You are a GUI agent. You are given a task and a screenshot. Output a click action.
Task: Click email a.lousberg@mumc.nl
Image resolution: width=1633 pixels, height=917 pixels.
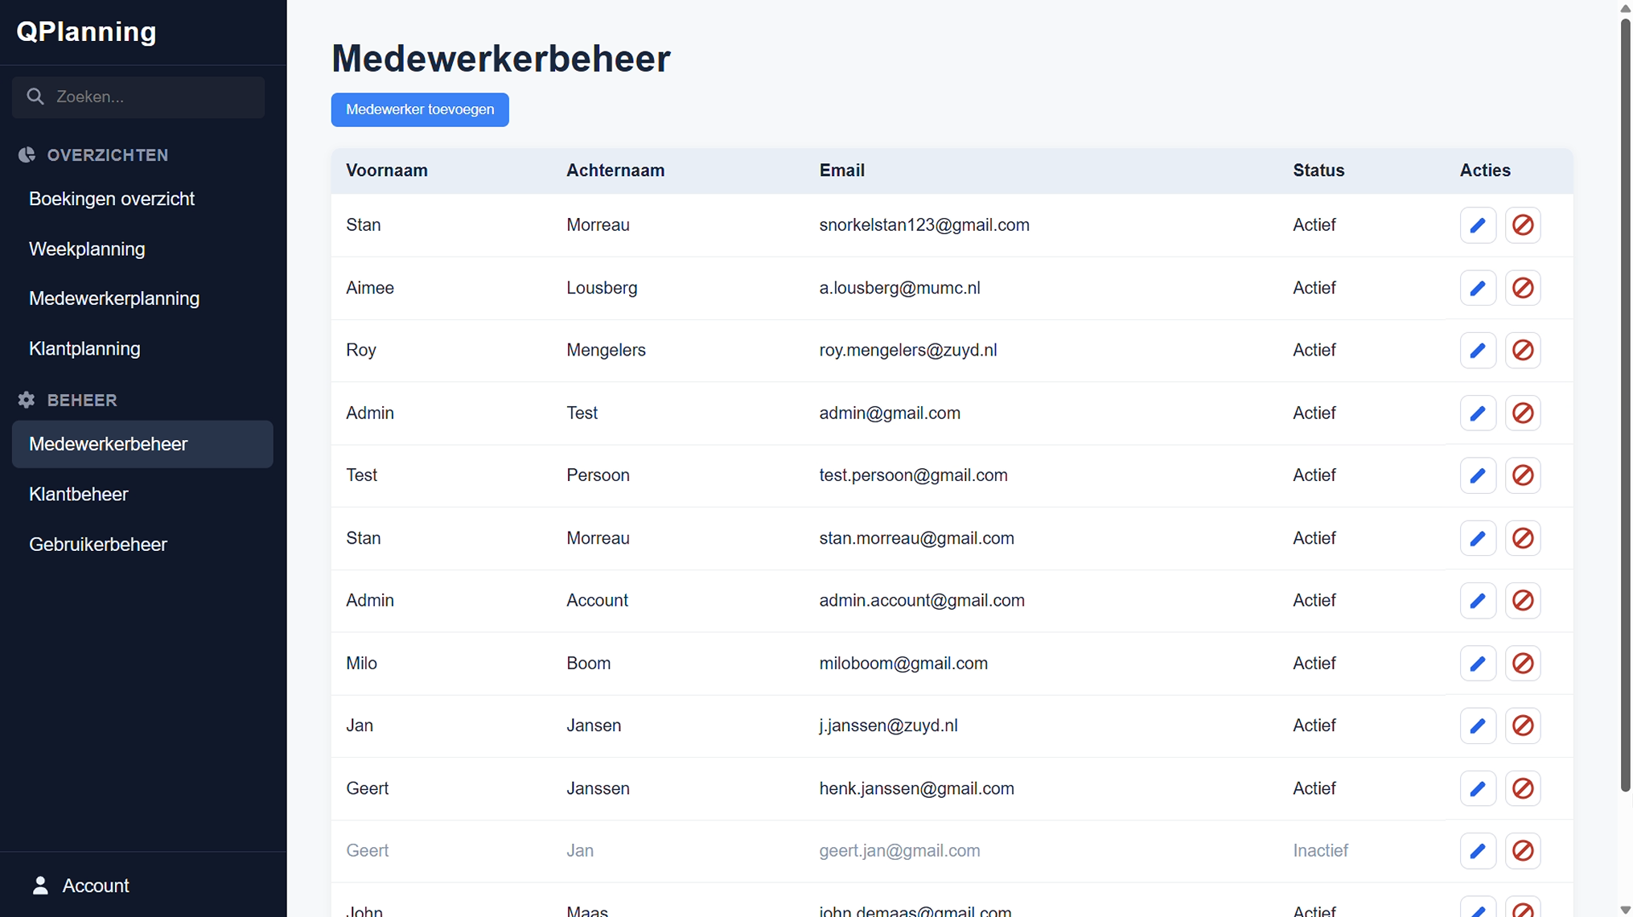pyautogui.click(x=899, y=288)
